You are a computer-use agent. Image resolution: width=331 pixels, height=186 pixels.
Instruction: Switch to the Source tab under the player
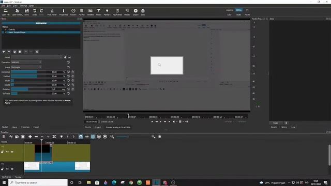88,128
